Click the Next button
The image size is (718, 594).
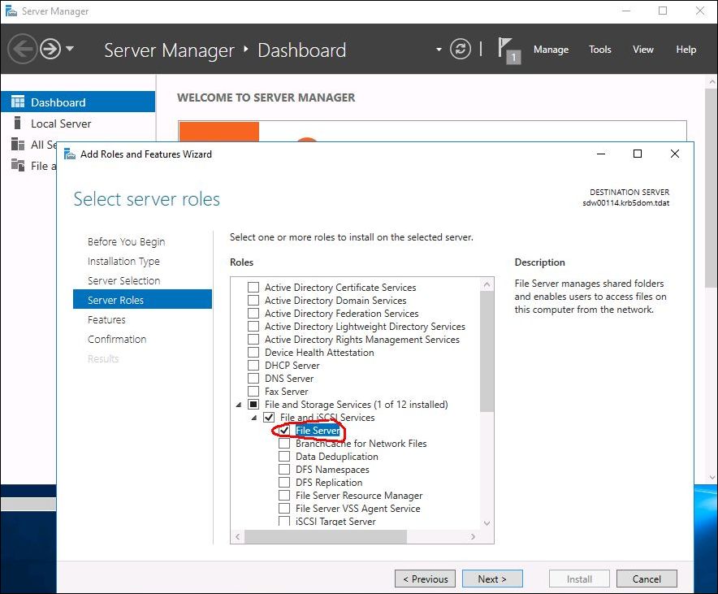[492, 579]
